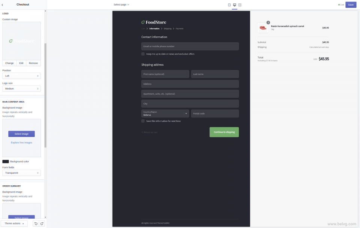Click Change under the custom logo image
Screen dimensions: 360x228
click(x=9, y=63)
